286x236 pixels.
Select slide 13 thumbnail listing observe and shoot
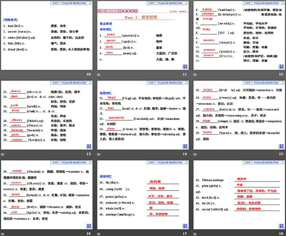point(47,115)
